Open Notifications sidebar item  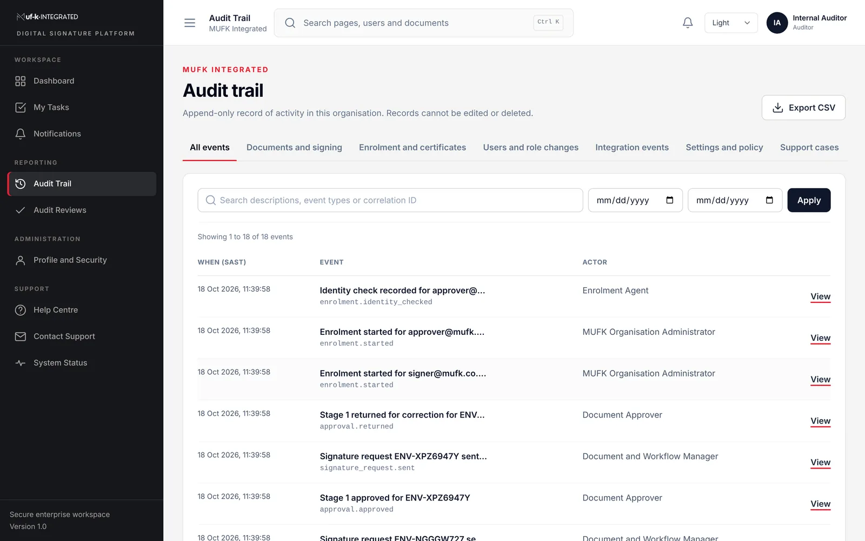[x=82, y=134]
